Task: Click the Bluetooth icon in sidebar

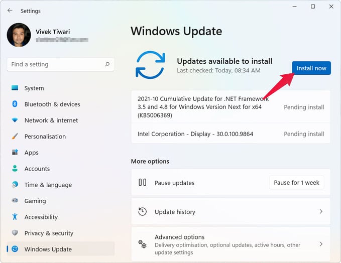Action: 15,104
